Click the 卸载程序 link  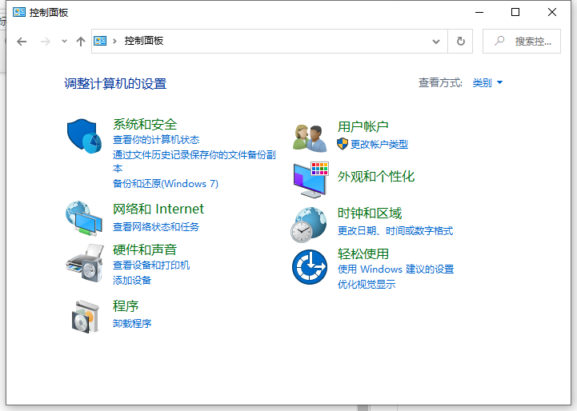(x=132, y=324)
